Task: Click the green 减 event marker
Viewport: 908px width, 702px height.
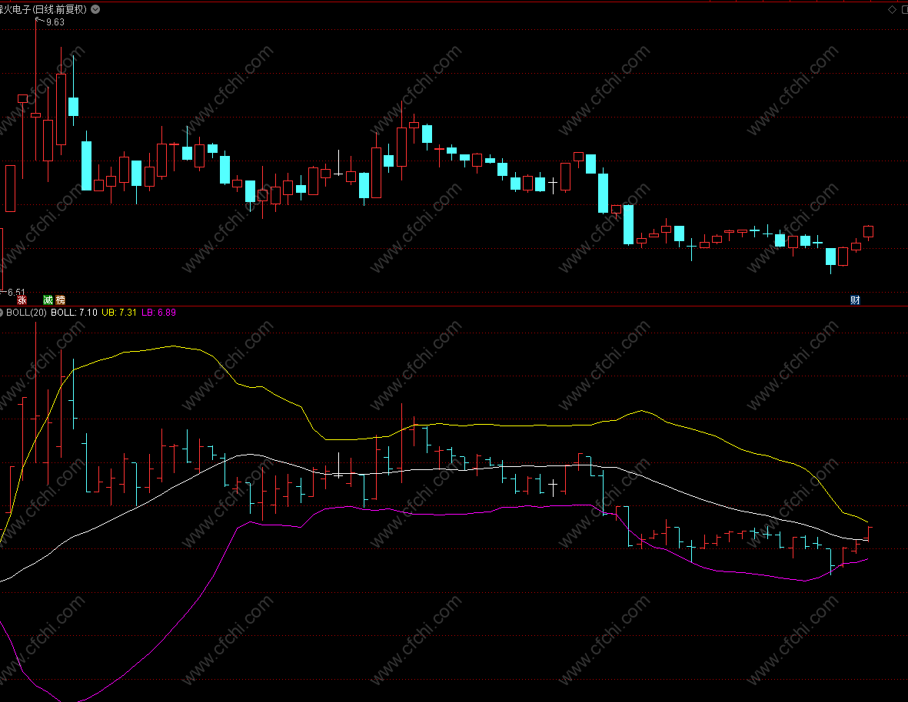Action: 48,300
